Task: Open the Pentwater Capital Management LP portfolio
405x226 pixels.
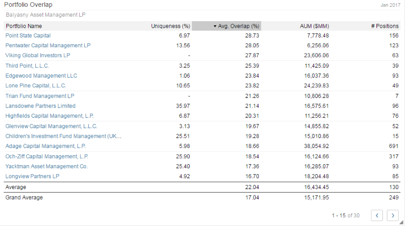Action: (48, 45)
